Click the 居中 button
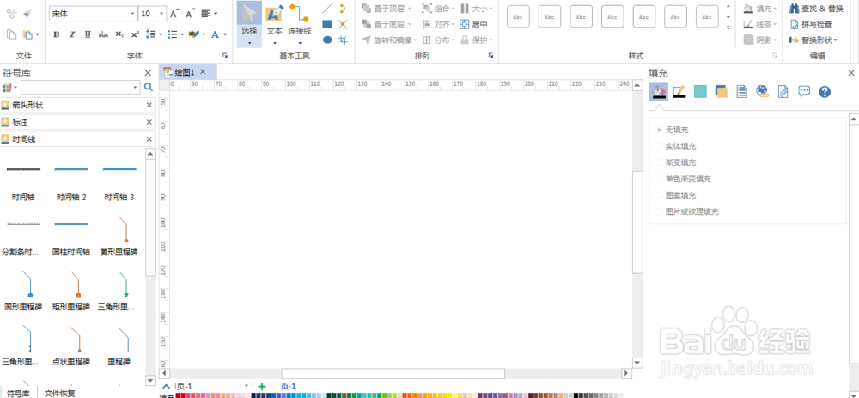 click(x=473, y=24)
